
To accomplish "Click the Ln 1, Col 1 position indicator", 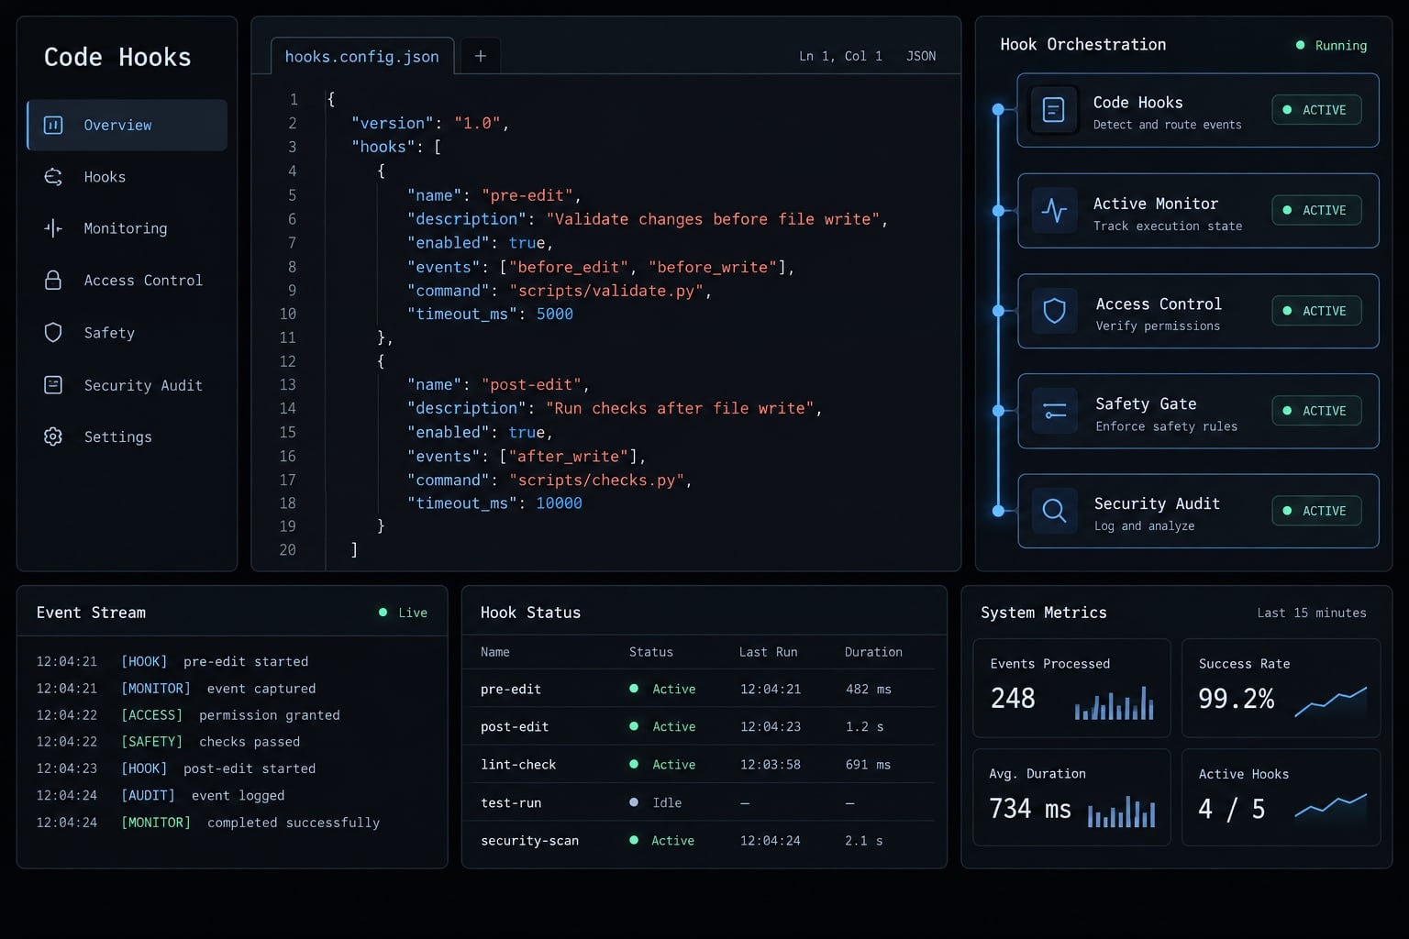I will point(840,56).
